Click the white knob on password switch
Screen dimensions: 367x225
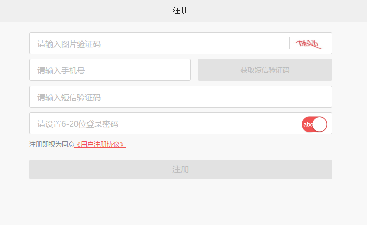[x=319, y=124]
